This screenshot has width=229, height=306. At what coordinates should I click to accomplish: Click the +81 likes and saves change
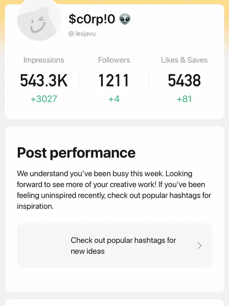pyautogui.click(x=184, y=99)
